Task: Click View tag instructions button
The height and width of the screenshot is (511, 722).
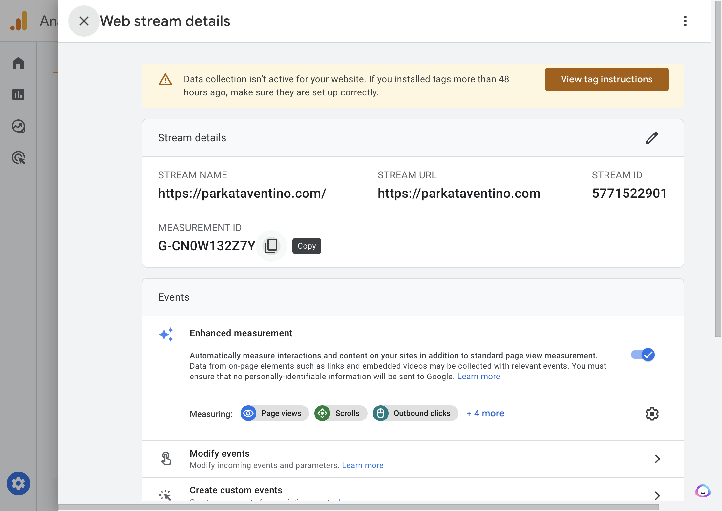Action: tap(606, 79)
